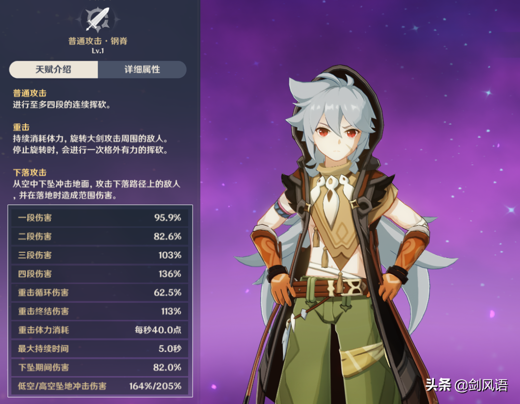Image resolution: width=520 pixels, height=404 pixels.
Task: Click the hooded character's face
Action: point(337,139)
